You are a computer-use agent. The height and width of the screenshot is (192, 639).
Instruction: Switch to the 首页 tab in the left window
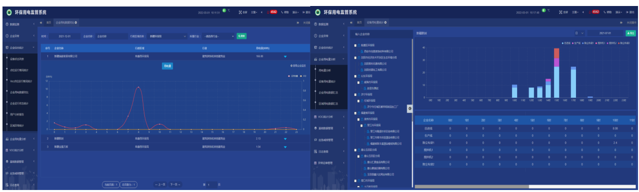pos(48,22)
